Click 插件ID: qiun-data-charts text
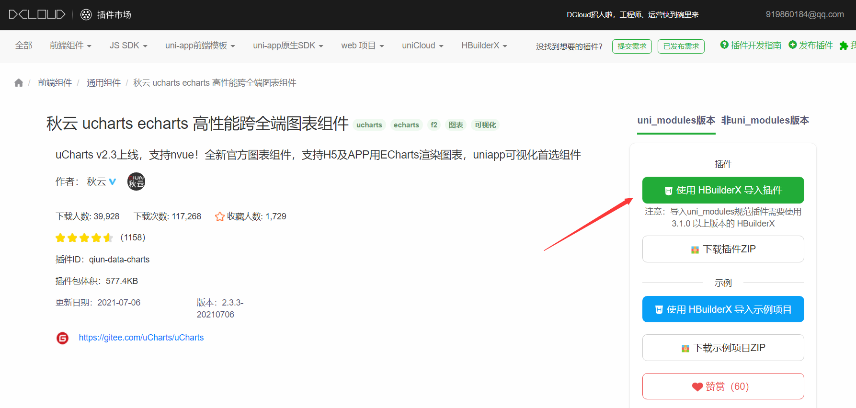Screen dimensions: 856x408 (x=103, y=260)
